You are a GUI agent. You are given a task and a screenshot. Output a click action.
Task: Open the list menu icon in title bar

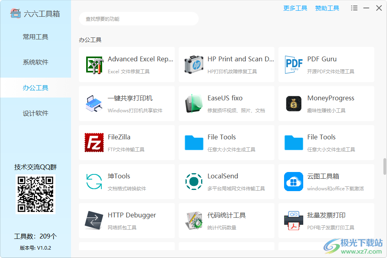[354, 8]
